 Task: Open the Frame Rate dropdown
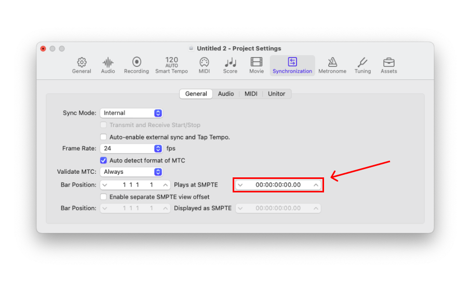[131, 148]
